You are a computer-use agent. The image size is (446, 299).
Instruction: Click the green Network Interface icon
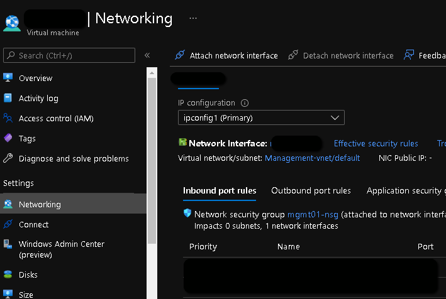182,142
